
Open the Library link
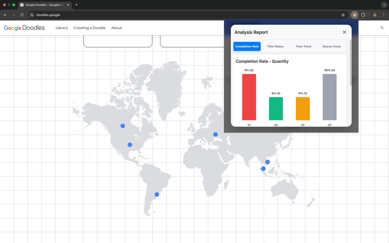(x=62, y=28)
